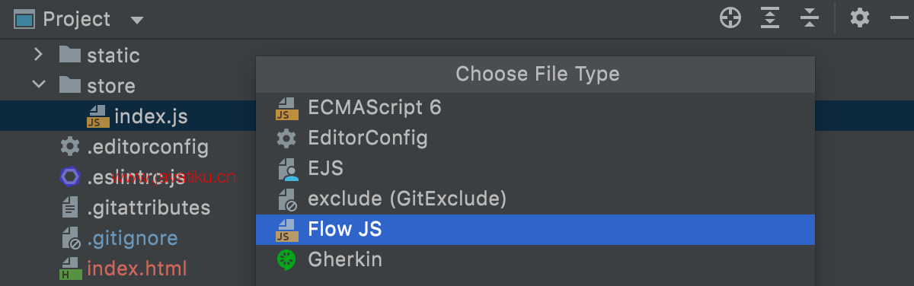Choose EditorConfig file type
The width and height of the screenshot is (914, 286).
[535, 138]
